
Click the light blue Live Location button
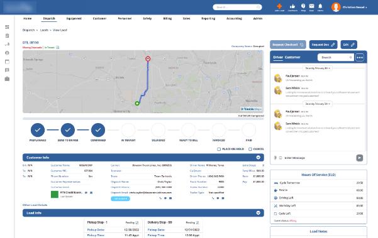[x=120, y=198]
